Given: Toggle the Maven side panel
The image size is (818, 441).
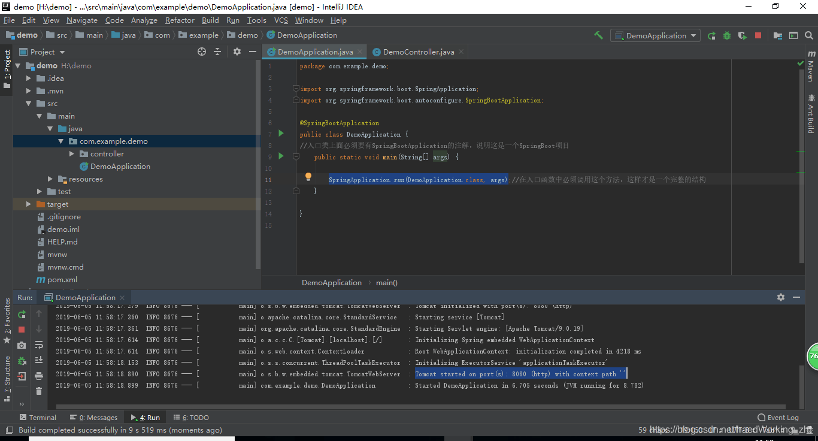Looking at the screenshot, I should 811,66.
